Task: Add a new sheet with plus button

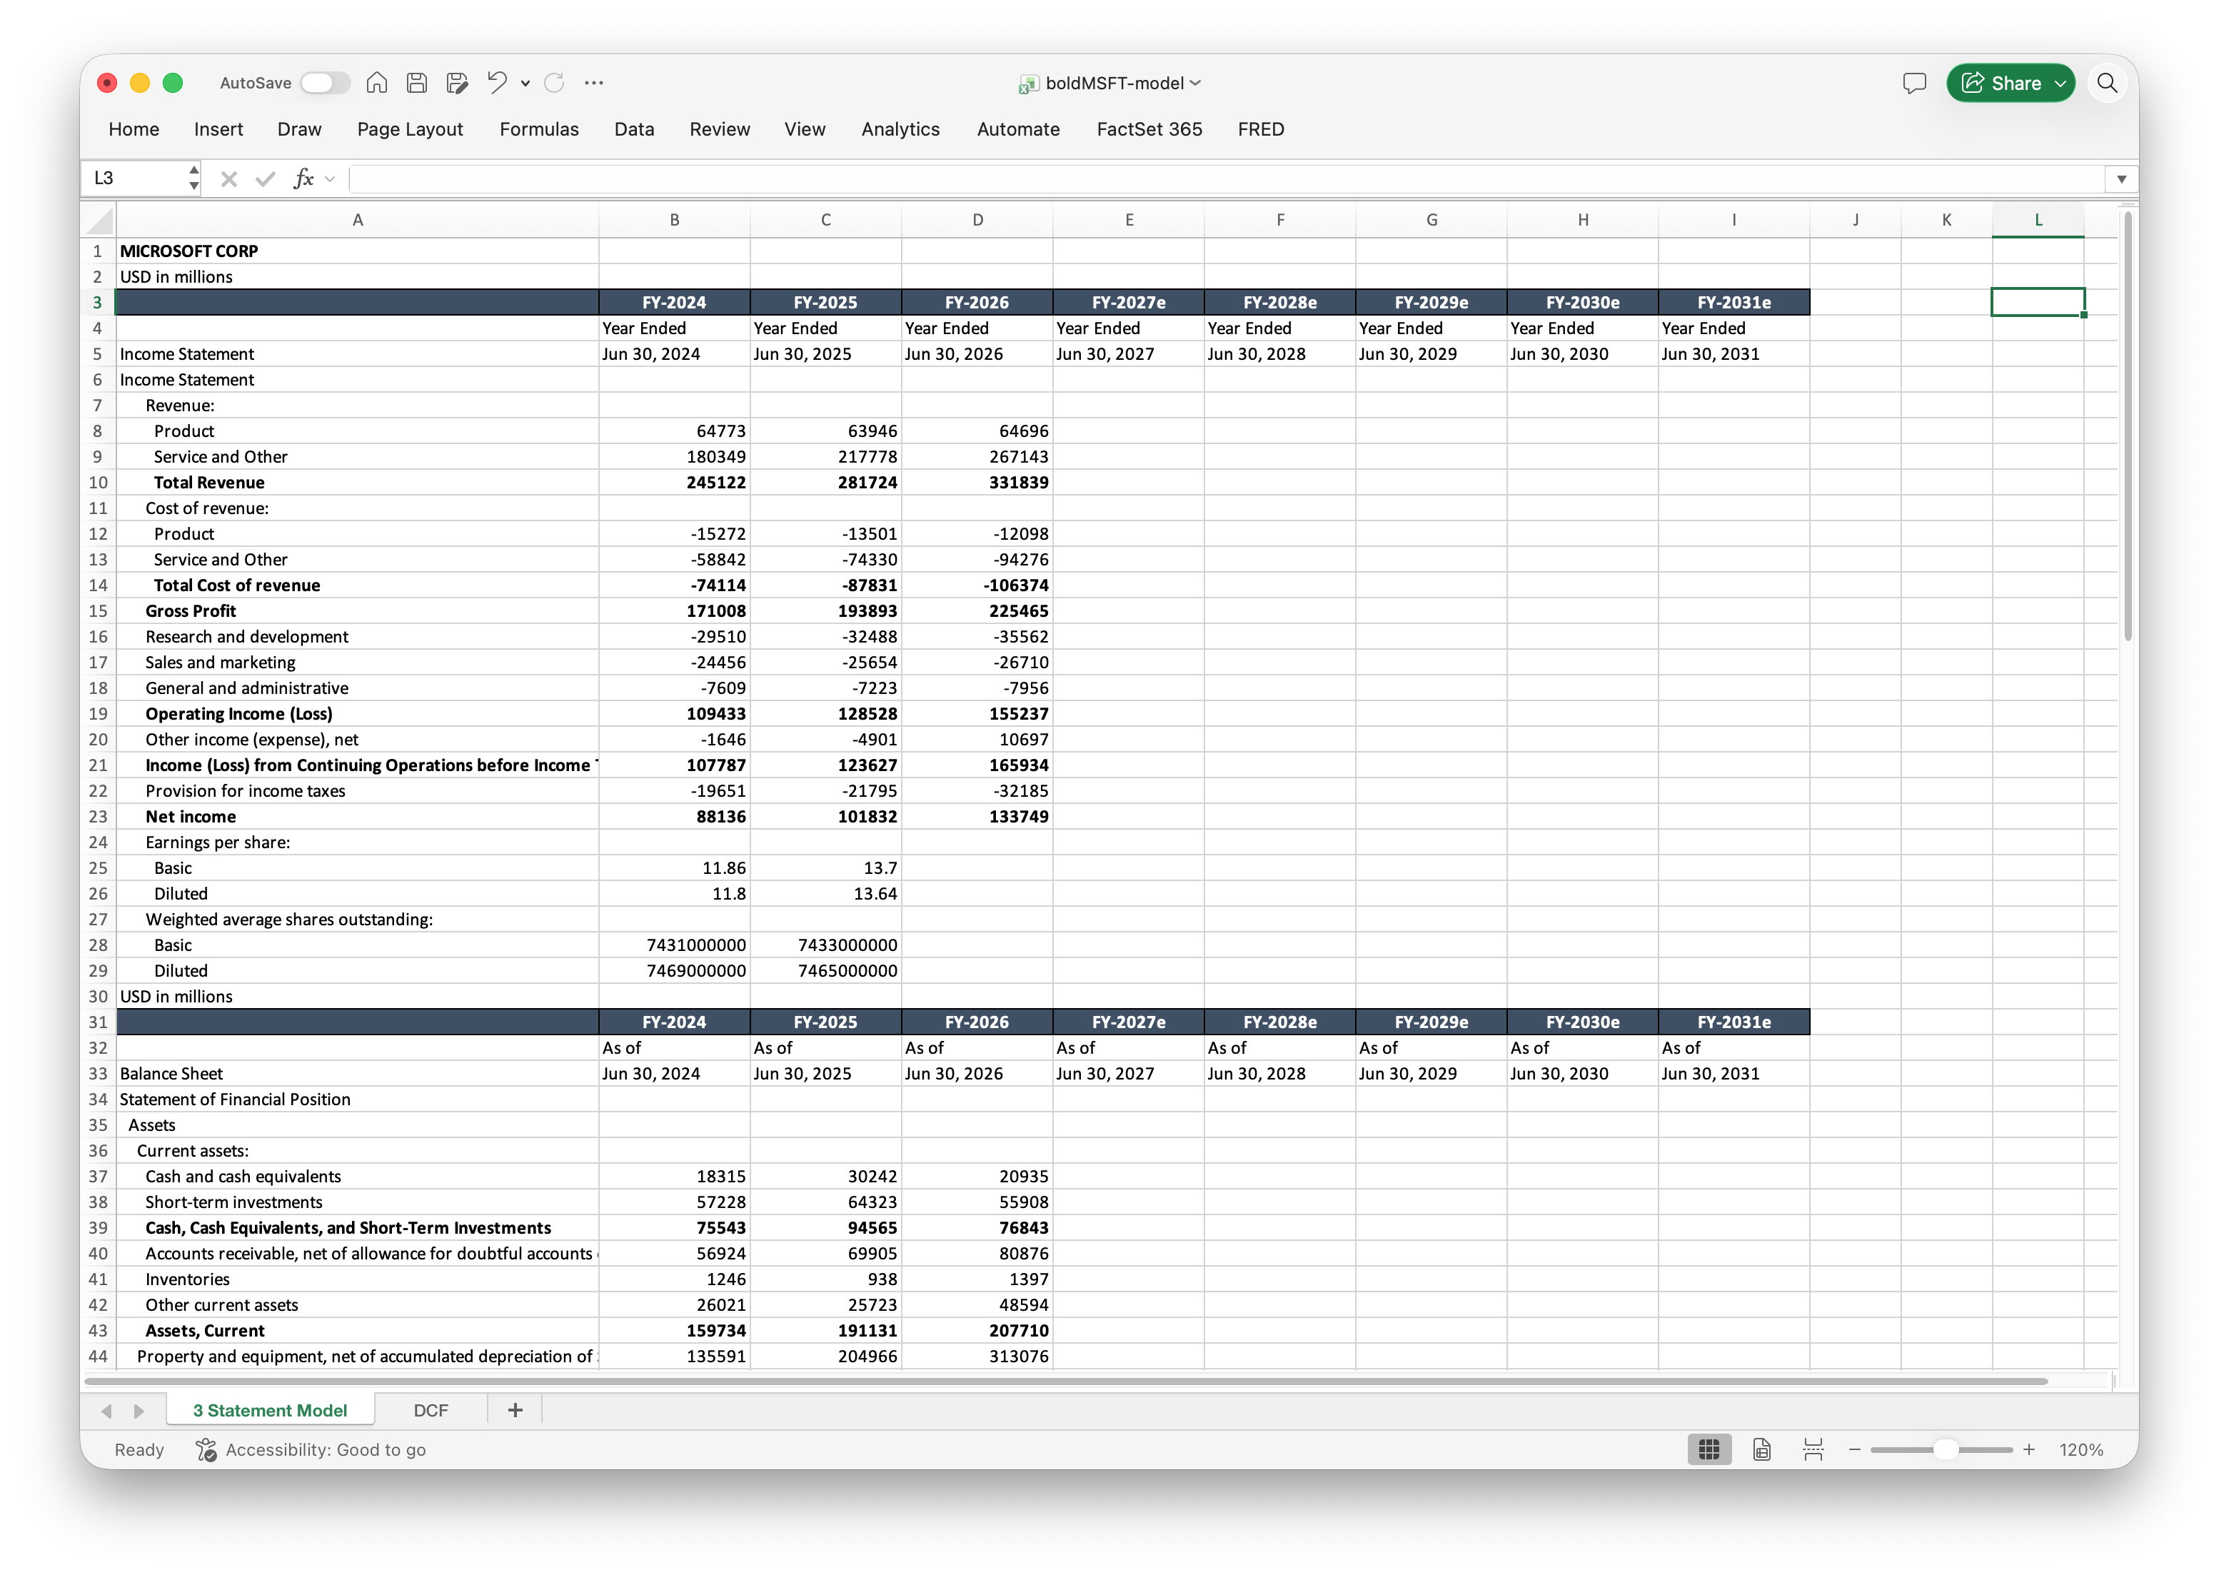Action: pyautogui.click(x=515, y=1410)
